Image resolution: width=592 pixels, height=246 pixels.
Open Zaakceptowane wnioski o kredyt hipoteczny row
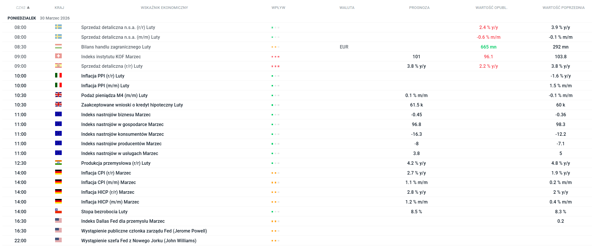click(x=132, y=105)
